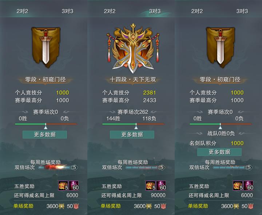
Task: Click diamond 5 marker on the glowing 双倍场次 bar
Action: [75, 167]
